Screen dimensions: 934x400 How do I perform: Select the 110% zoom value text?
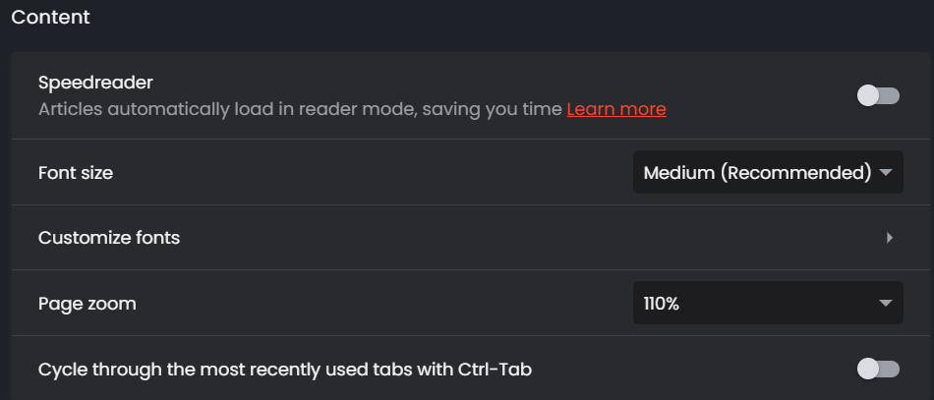point(662,304)
